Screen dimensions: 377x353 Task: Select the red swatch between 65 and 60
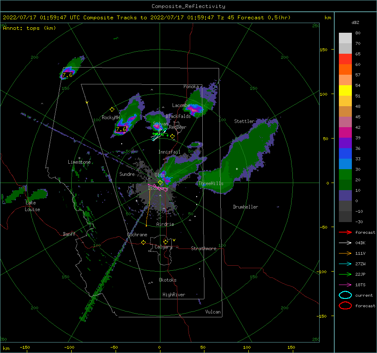(345, 59)
